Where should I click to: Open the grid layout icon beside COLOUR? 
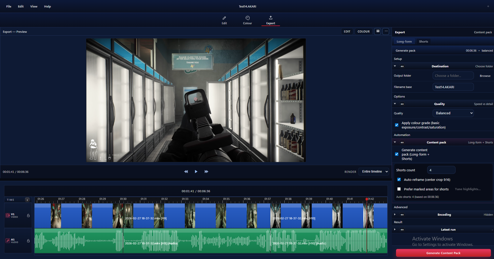point(377,31)
